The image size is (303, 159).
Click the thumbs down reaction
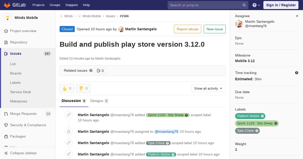[x=83, y=88]
